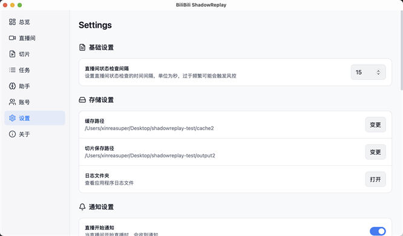403x236 pixels.
Task: Open the 助手 sidebar page
Action: (x=34, y=86)
